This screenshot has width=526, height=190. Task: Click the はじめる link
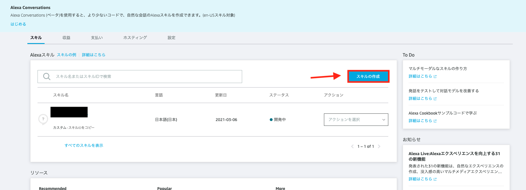(x=18, y=24)
